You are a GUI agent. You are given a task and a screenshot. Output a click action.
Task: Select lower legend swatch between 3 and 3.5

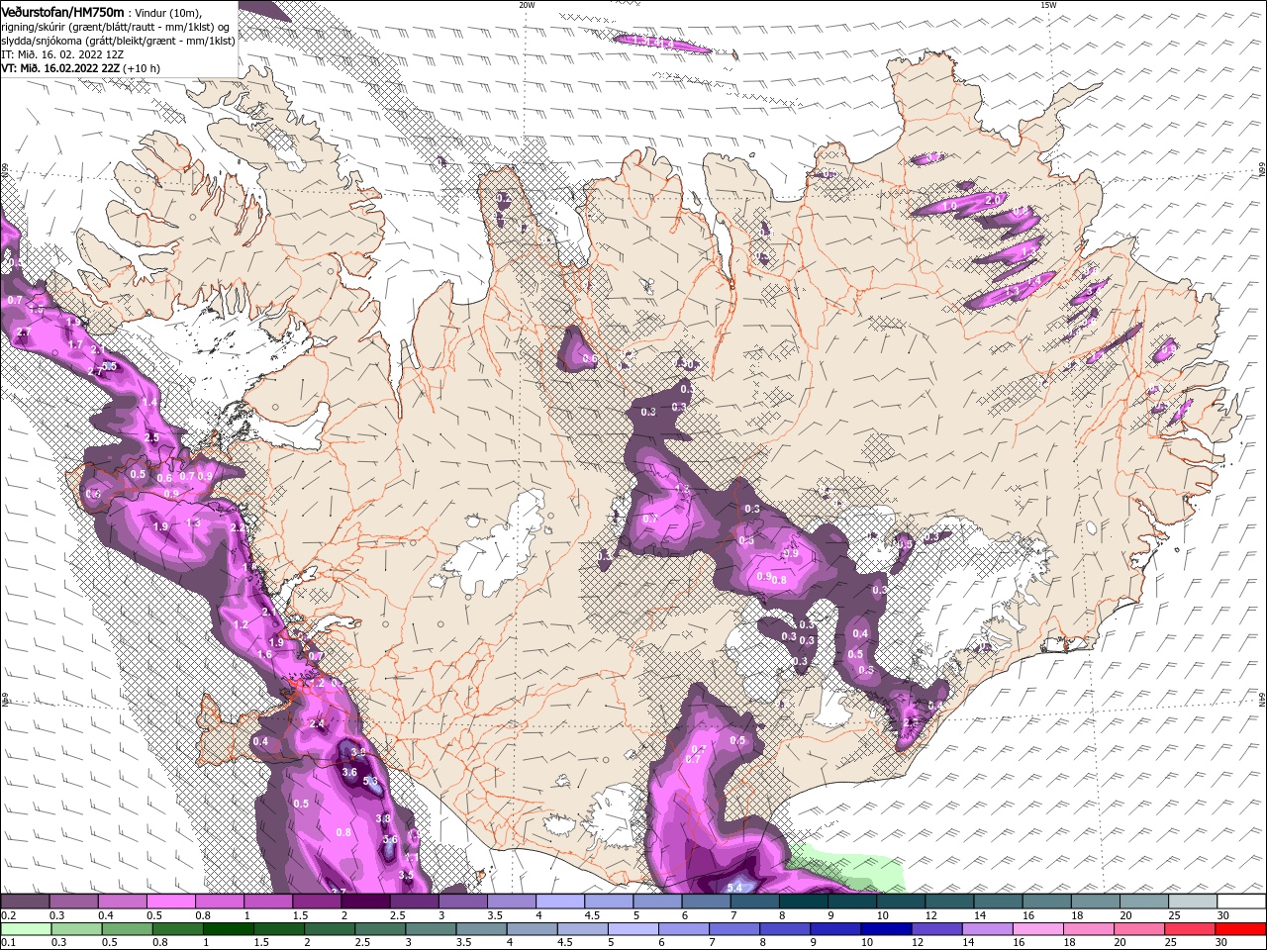[x=432, y=929]
